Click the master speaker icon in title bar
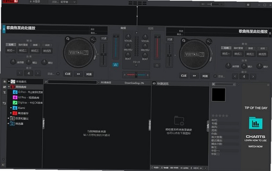Image resolution: width=272 pixels, height=171 pixels. (203, 4)
